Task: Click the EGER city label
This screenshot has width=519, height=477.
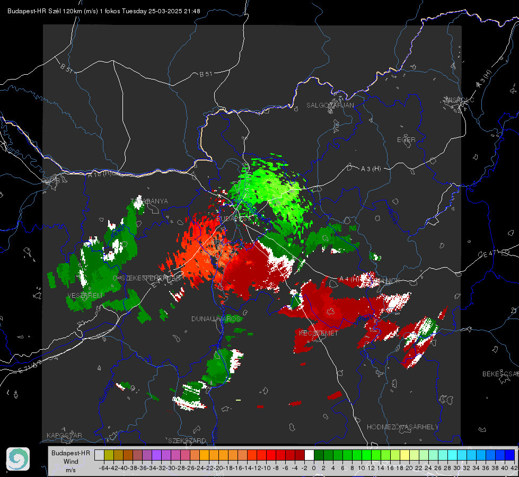Action: coord(406,140)
